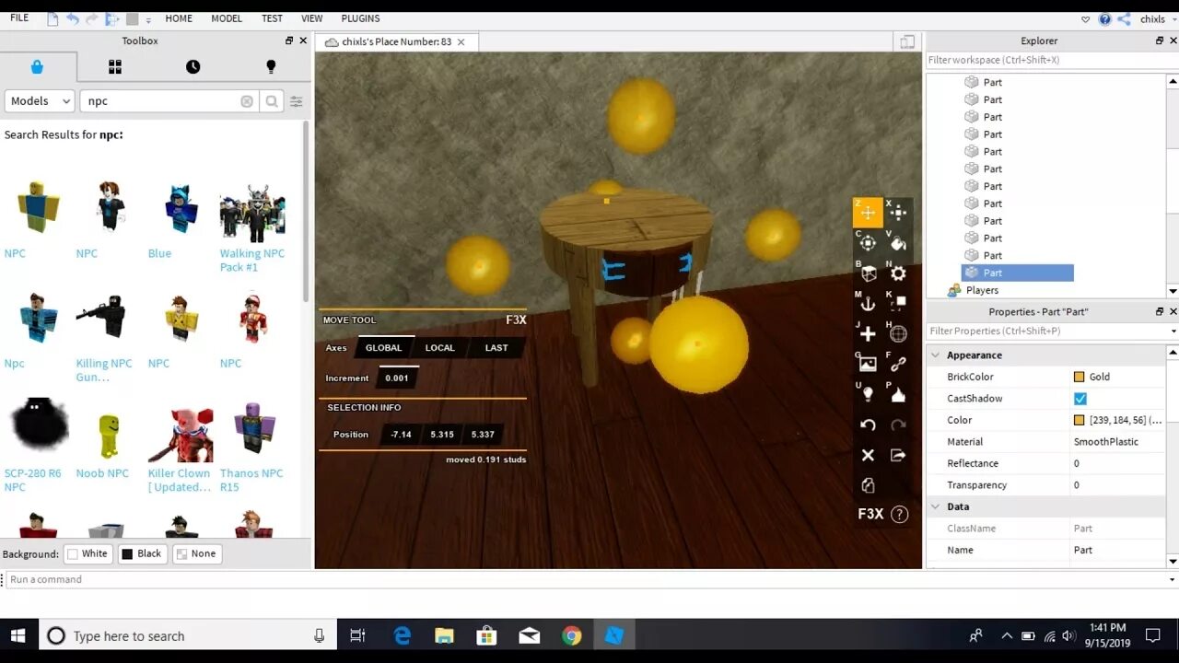Export selection with F3X export icon

click(898, 455)
